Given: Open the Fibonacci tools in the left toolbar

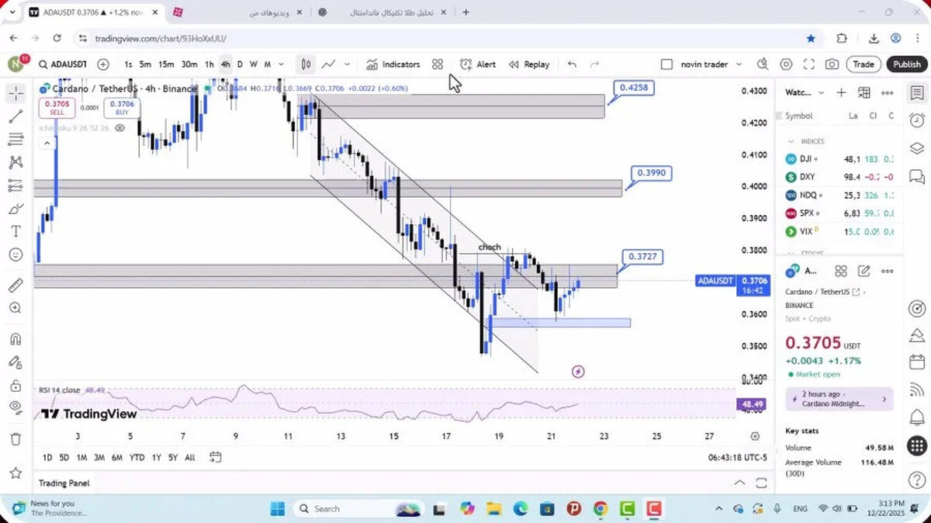Looking at the screenshot, I should coord(16,140).
